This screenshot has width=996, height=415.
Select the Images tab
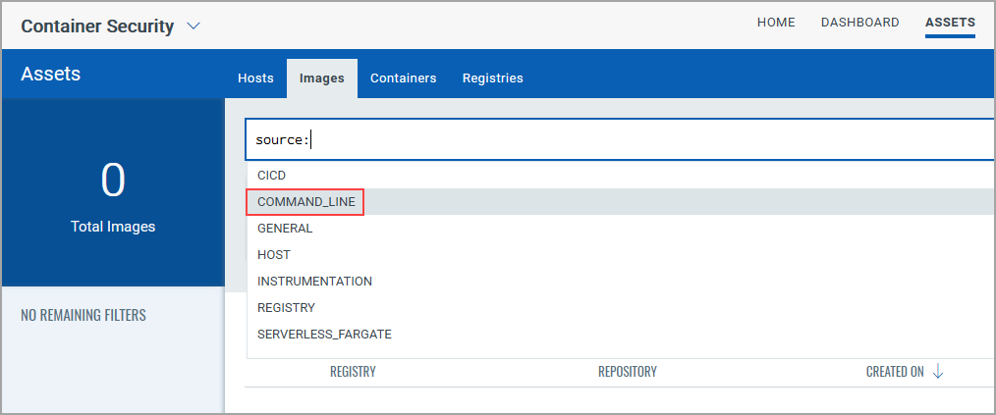322,78
